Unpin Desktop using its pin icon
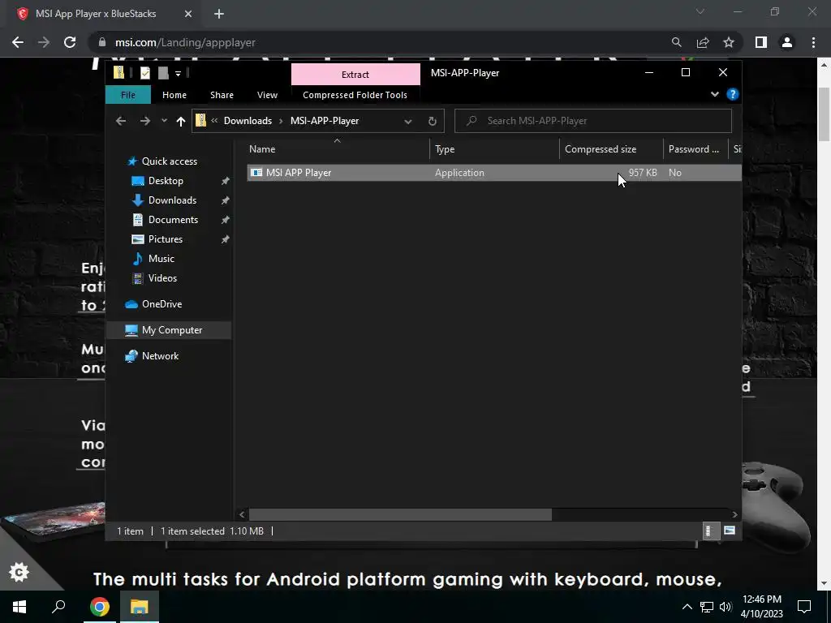Screen dimensions: 831x623 tap(226, 181)
